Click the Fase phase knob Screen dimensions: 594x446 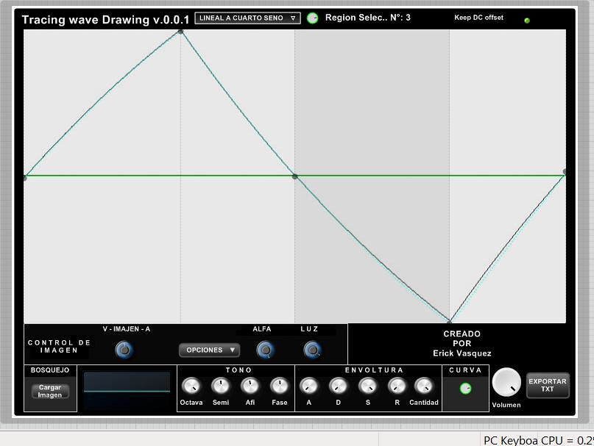(x=280, y=386)
